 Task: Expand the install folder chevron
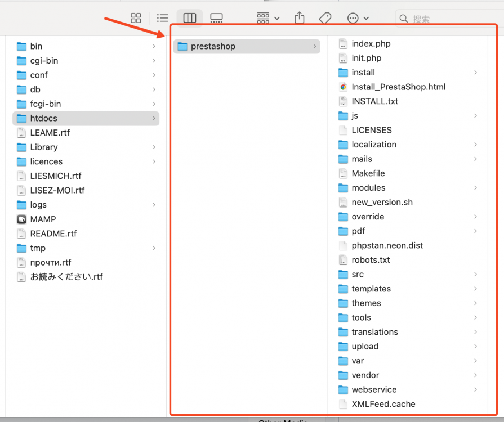pos(475,73)
